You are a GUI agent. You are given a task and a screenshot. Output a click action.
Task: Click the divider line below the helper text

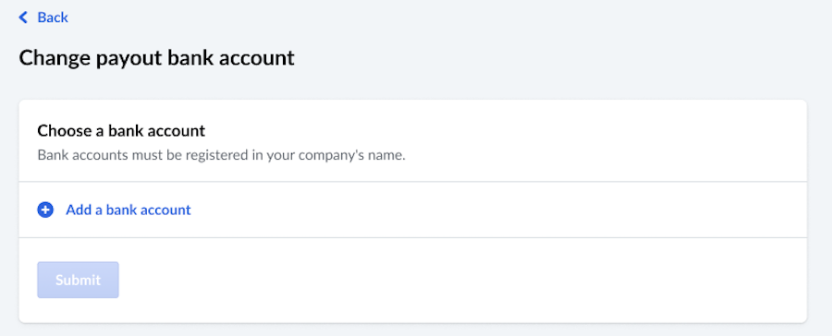[413, 182]
